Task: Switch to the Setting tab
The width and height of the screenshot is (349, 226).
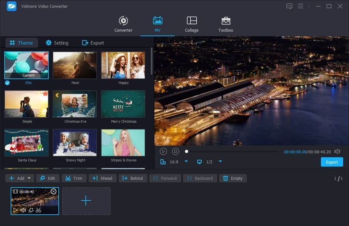Action: click(x=57, y=43)
